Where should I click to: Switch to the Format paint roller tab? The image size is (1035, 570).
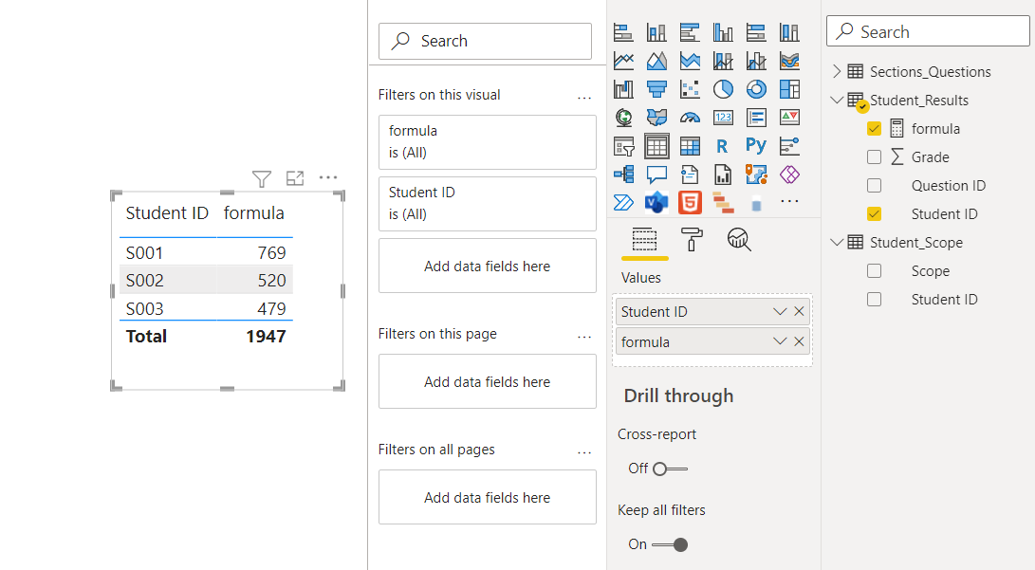[x=691, y=240]
